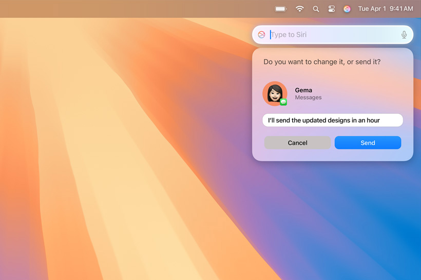Click Gema's Memoji avatar

274,93
